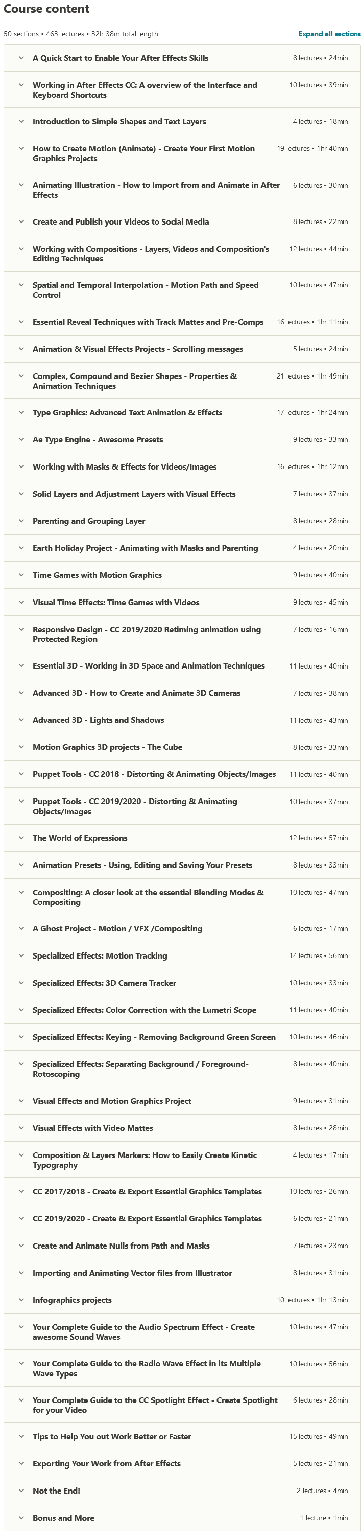
Task: Expand the Not the End! chevron
Action: tap(21, 1490)
